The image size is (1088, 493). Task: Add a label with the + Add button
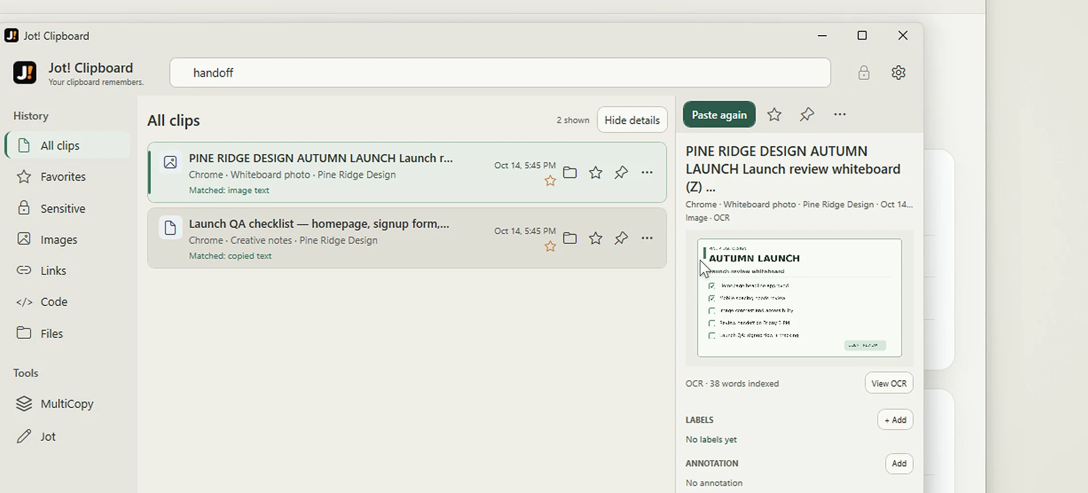click(x=895, y=420)
